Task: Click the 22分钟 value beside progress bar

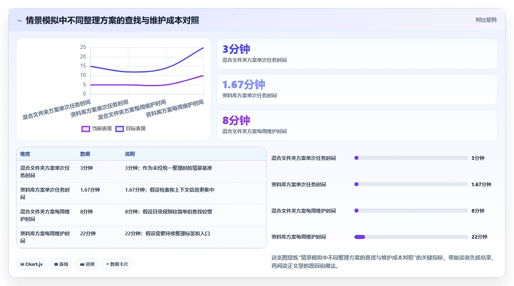Action: click(479, 237)
